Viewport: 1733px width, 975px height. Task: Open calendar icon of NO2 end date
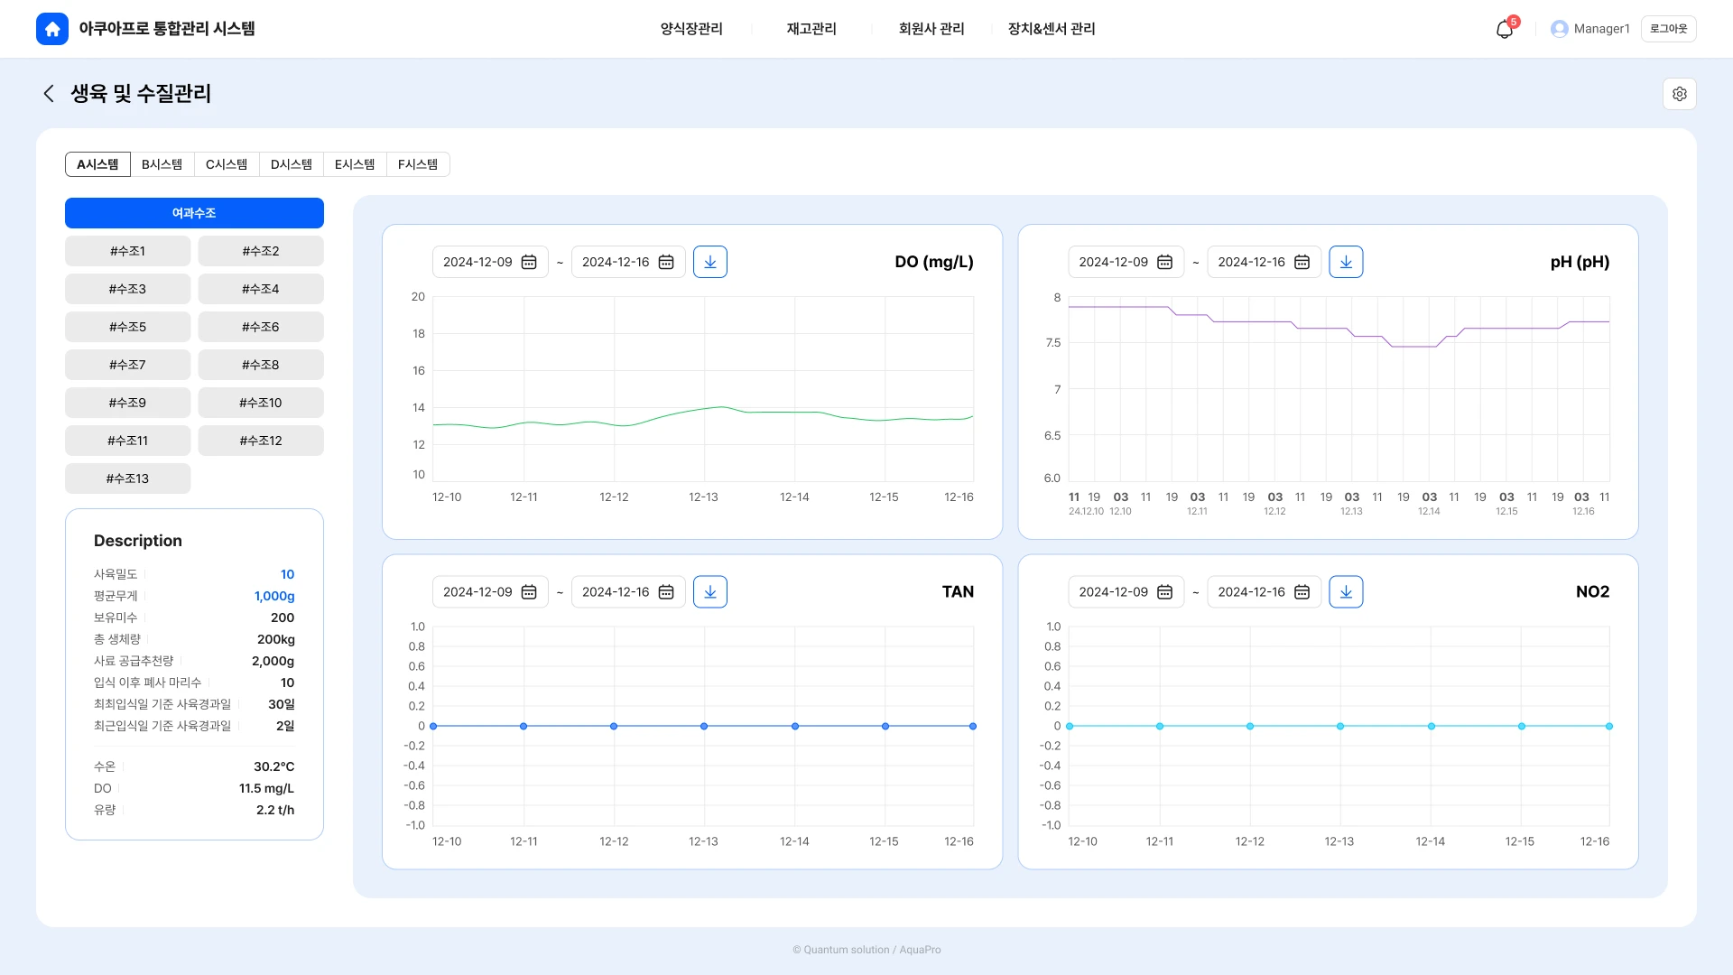point(1302,592)
